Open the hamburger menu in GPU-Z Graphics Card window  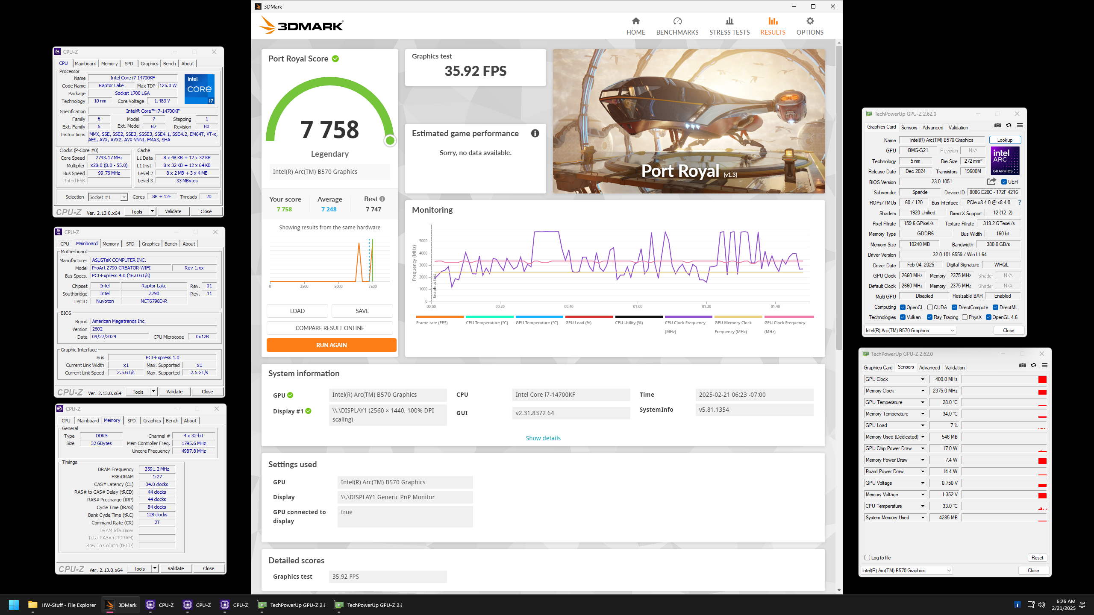point(1020,125)
